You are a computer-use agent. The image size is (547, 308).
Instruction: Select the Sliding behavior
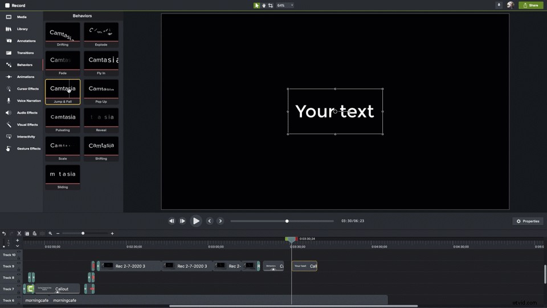point(63,177)
